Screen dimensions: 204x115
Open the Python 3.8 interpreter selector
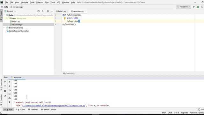point(197,113)
